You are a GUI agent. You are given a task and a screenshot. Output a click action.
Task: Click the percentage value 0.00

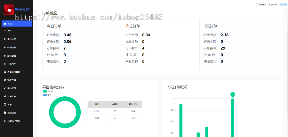click(133, 118)
